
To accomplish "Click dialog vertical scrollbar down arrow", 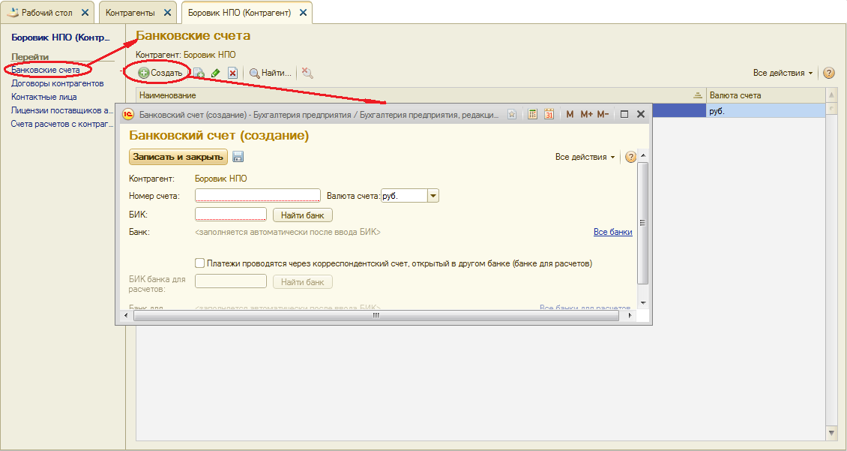I will pyautogui.click(x=643, y=303).
